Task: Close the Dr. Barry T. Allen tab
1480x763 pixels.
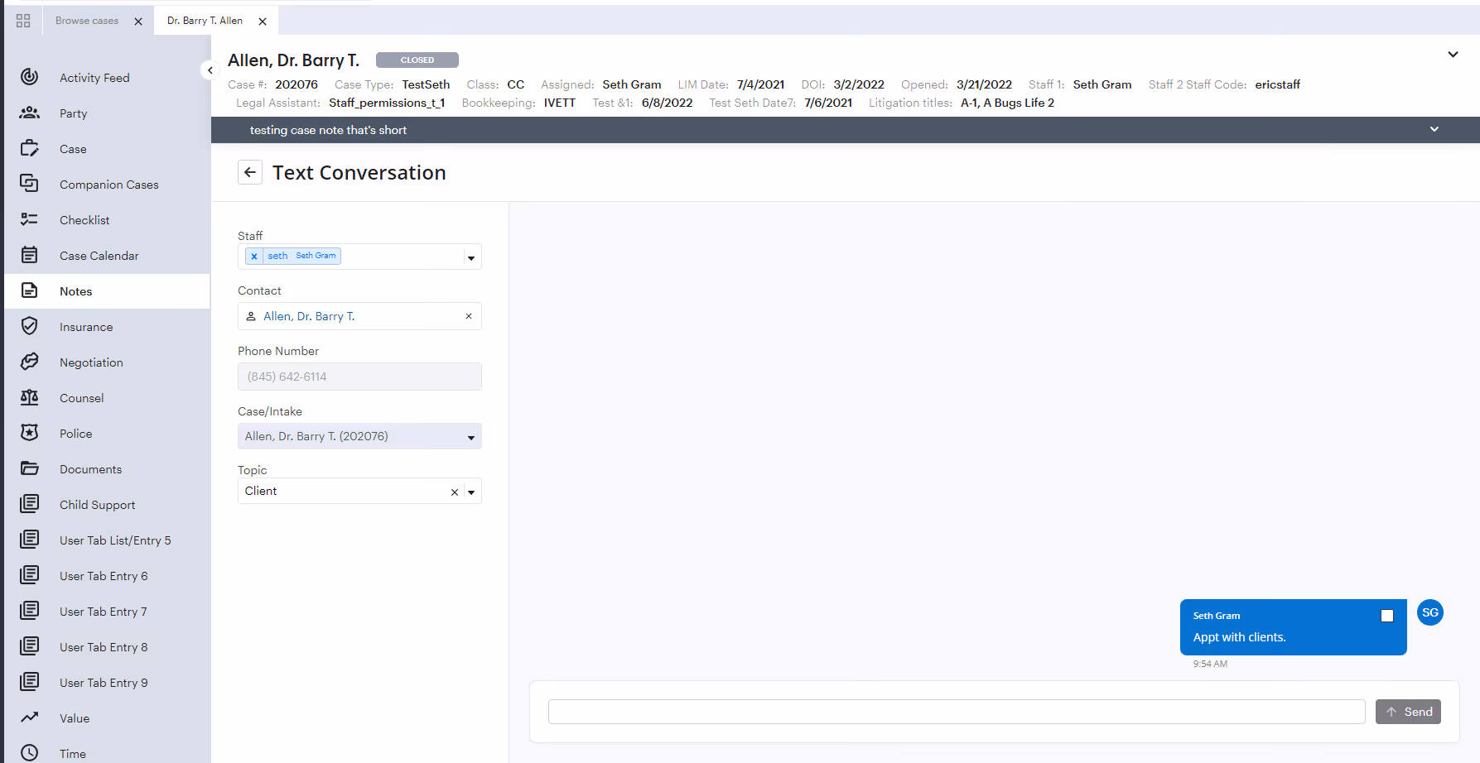Action: 263,22
